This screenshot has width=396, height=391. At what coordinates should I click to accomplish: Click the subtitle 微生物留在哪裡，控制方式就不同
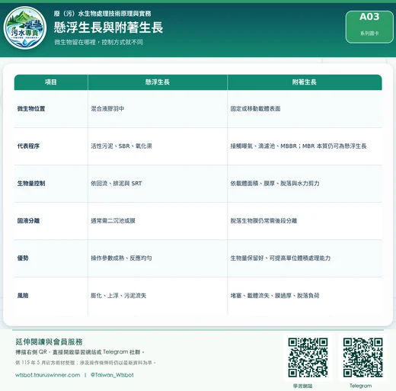click(98, 42)
